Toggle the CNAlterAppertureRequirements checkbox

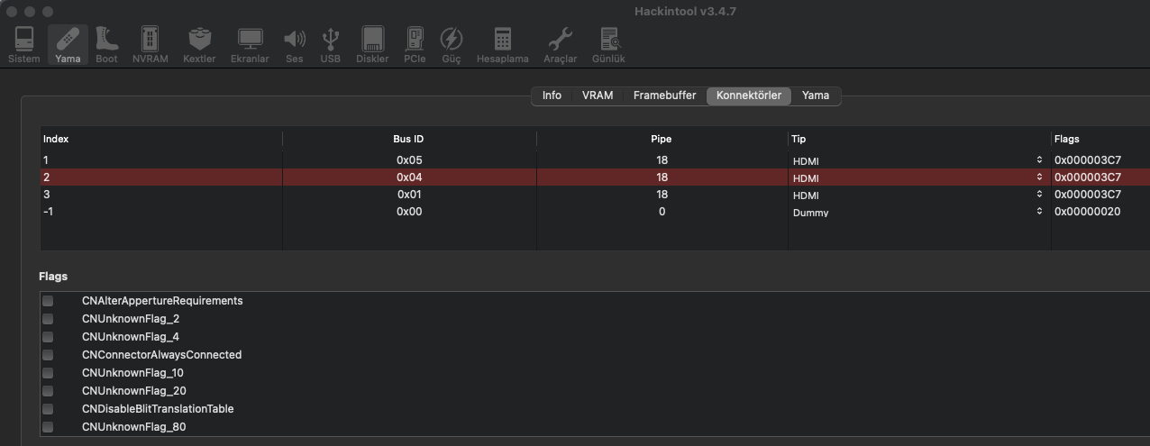(x=48, y=301)
